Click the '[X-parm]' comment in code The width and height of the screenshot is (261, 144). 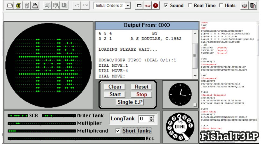(x=222, y=50)
